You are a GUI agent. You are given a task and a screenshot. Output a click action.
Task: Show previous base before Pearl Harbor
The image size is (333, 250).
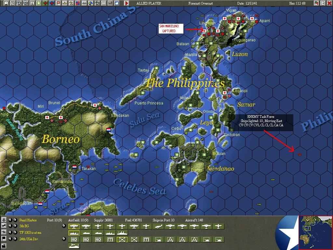(x=10, y=220)
